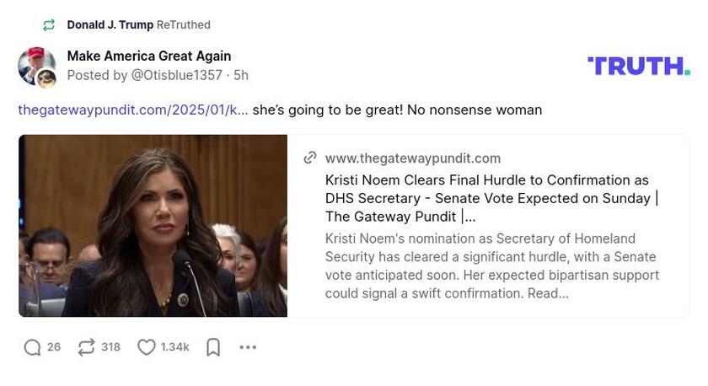The image size is (708, 386).
Task: Click the reply speech bubble icon
Action: click(32, 347)
